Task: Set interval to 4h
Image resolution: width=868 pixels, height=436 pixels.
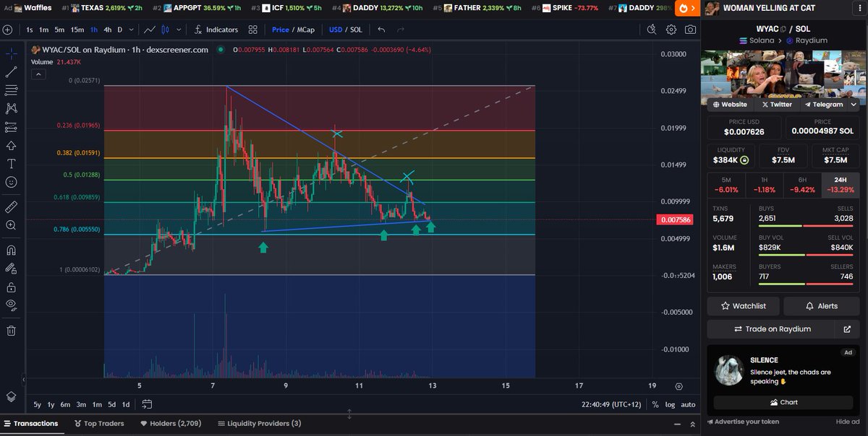Action: (x=107, y=30)
